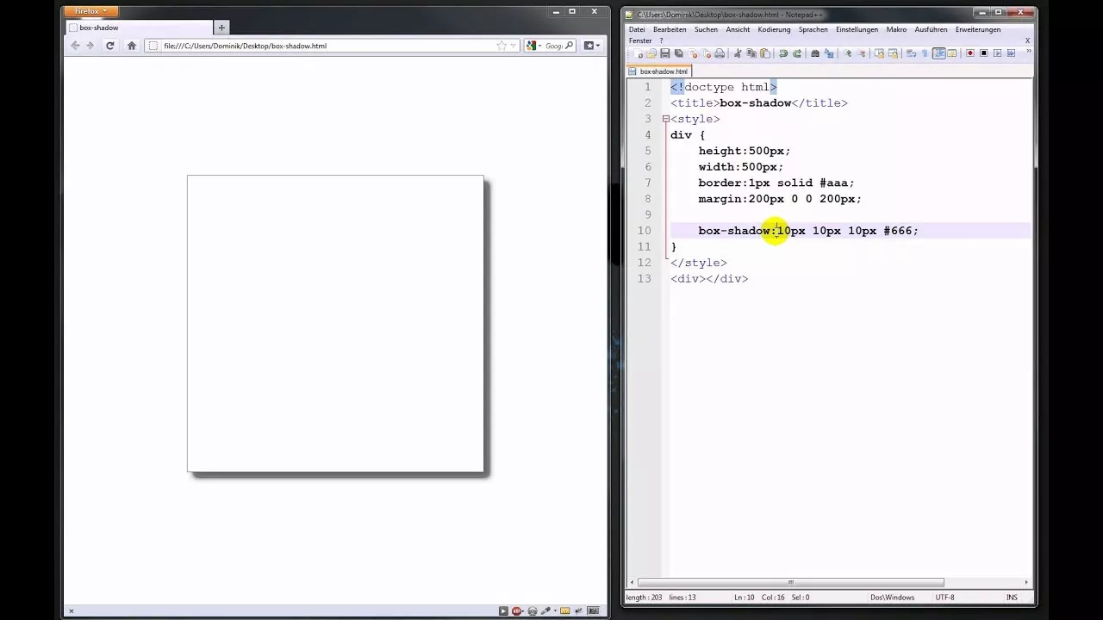Click the Save icon in Notepad++ toolbar
The height and width of the screenshot is (620, 1103).
[x=666, y=53]
